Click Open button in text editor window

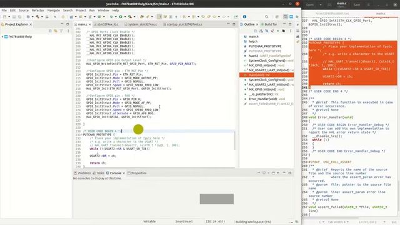310,4
